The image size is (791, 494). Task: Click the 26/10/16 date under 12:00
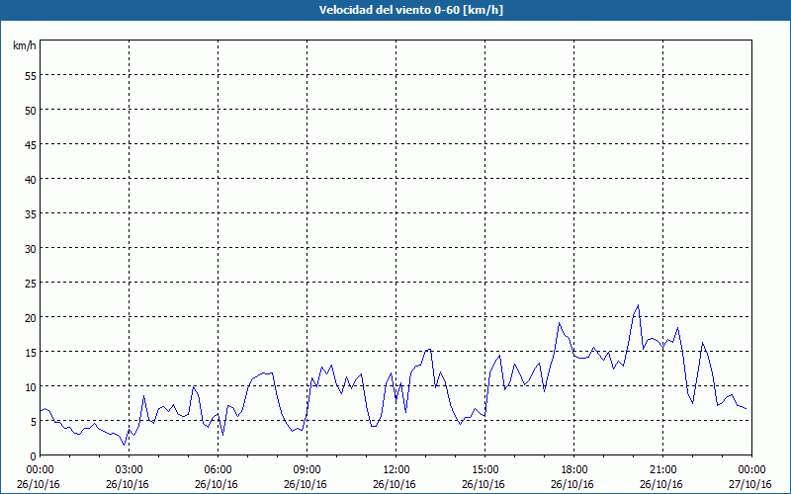click(395, 484)
